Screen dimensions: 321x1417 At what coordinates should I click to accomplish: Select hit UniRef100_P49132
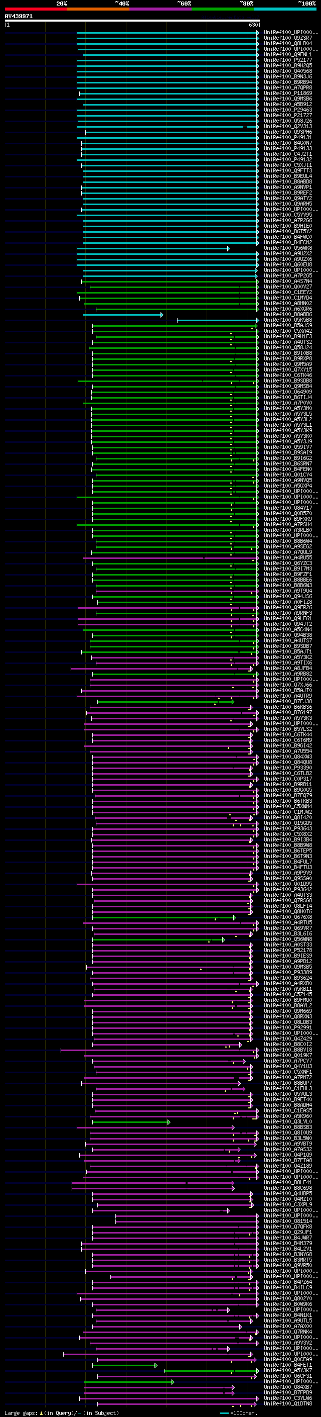288,159
